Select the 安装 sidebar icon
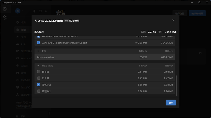The height and width of the screenshot is (118, 211). pos(18,29)
